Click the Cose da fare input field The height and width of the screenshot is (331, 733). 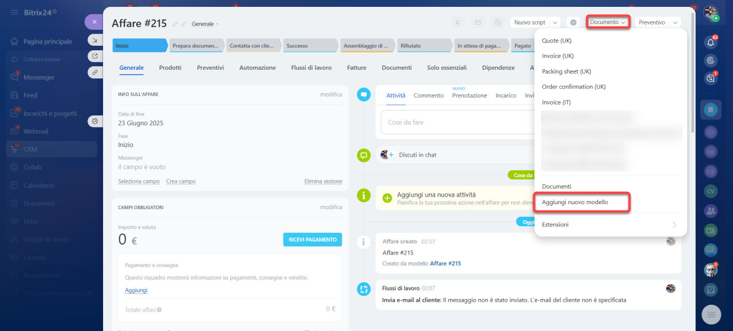tap(458, 122)
